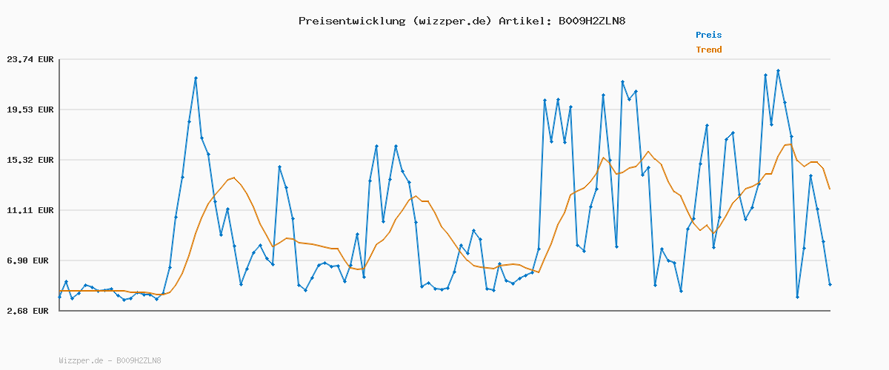Click the first data point of the price line
The height and width of the screenshot is (370, 889).
tap(59, 297)
